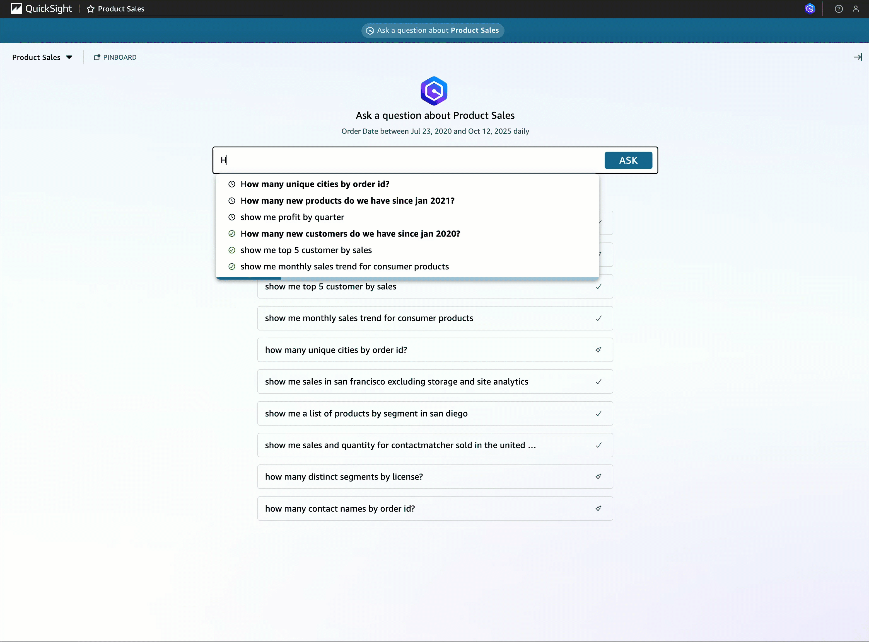869x642 pixels.
Task: Choose suggestion 'show me profit by quarter'
Action: tap(292, 217)
